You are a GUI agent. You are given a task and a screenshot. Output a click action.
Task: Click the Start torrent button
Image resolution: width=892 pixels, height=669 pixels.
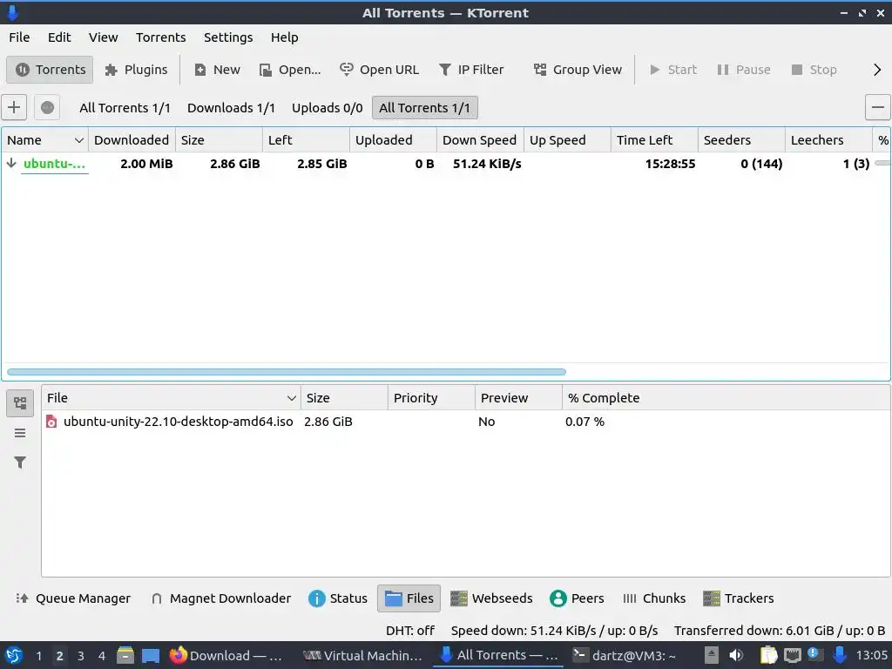673,70
